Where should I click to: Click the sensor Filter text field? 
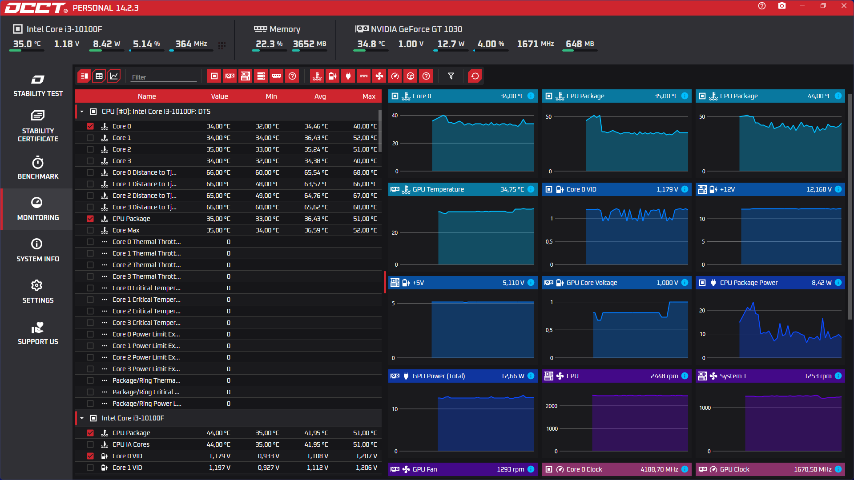163,77
